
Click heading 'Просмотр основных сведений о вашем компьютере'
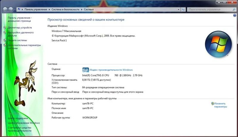coord(86,20)
